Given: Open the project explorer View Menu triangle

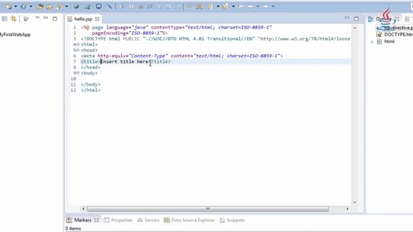Looking at the screenshot, I should (37, 17).
